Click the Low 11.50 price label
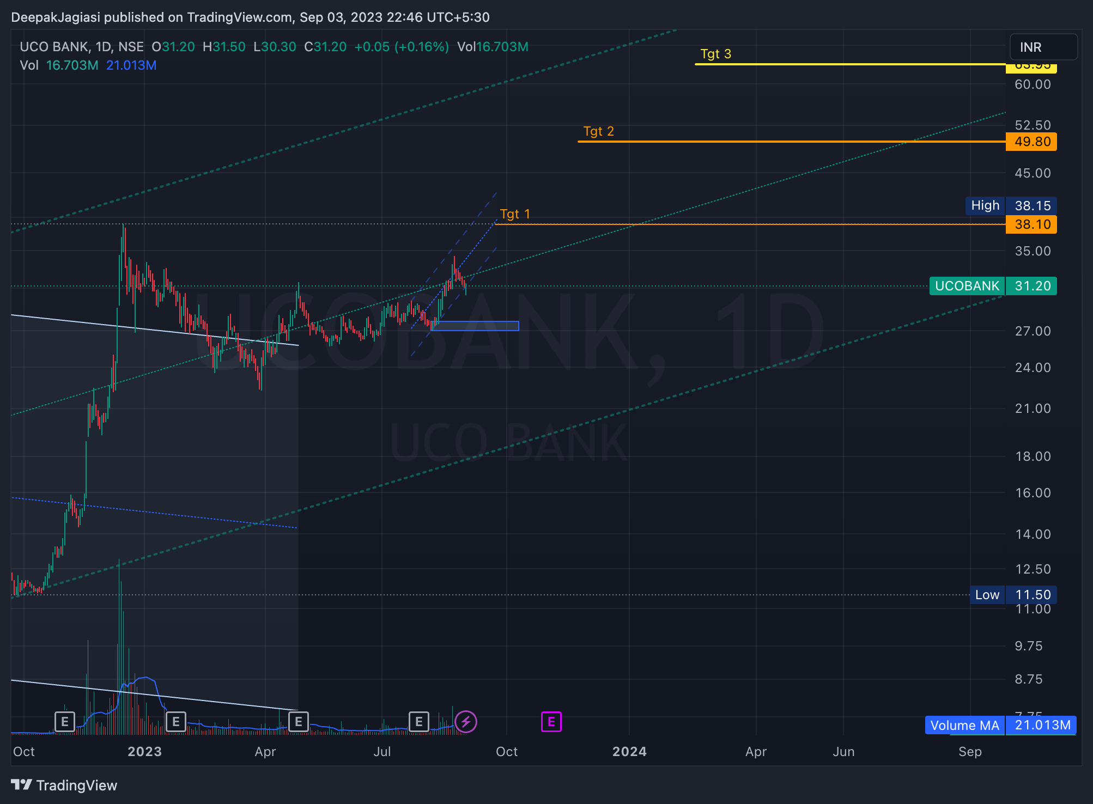 coord(1013,595)
